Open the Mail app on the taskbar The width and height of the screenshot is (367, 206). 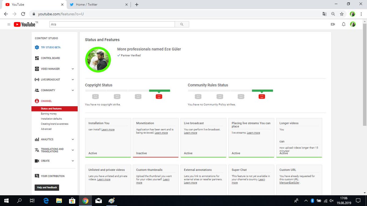click(x=98, y=201)
